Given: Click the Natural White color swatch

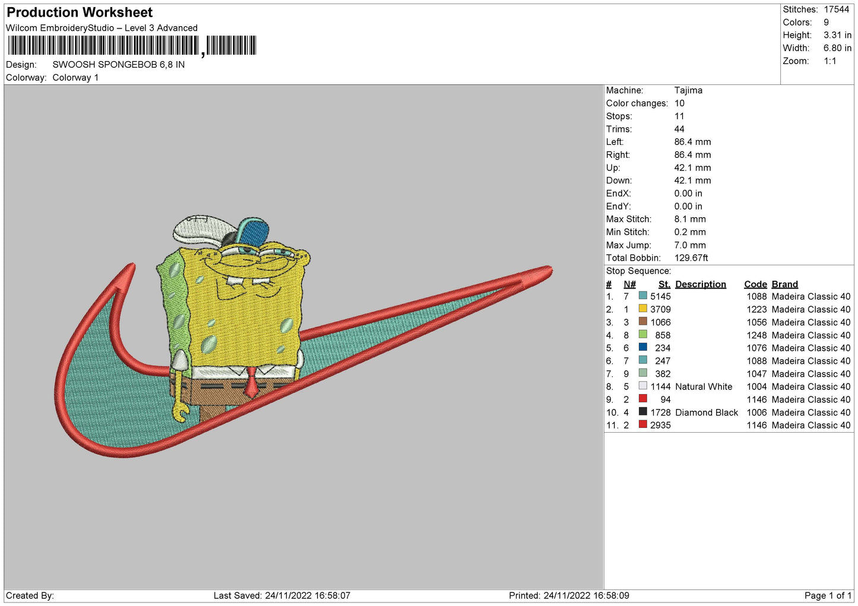Looking at the screenshot, I should pos(642,386).
